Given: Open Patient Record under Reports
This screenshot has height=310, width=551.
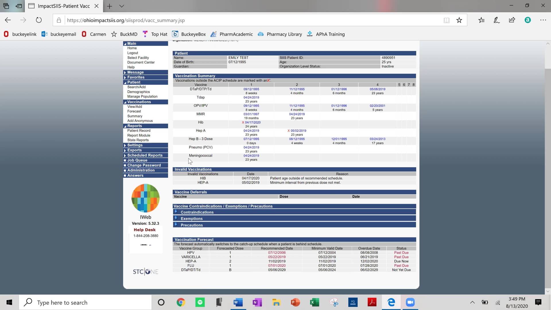Looking at the screenshot, I should coord(139,131).
